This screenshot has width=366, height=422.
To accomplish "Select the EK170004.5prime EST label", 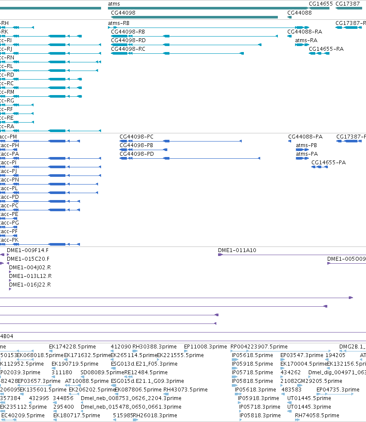I will (304, 364).
